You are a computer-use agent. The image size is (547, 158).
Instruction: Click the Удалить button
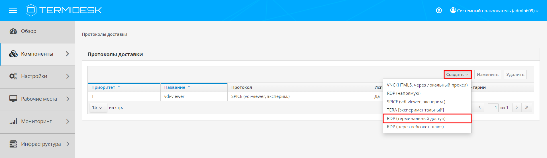click(x=515, y=75)
